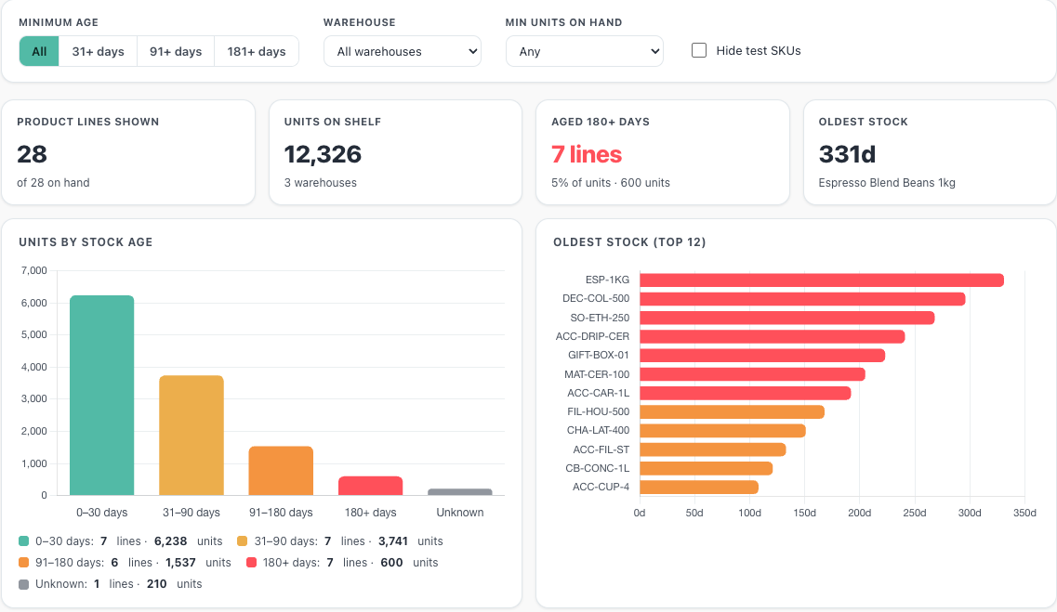Click the Oldest Stock (Top 12) heading
Screen dimensions: 1057x612
(x=629, y=242)
